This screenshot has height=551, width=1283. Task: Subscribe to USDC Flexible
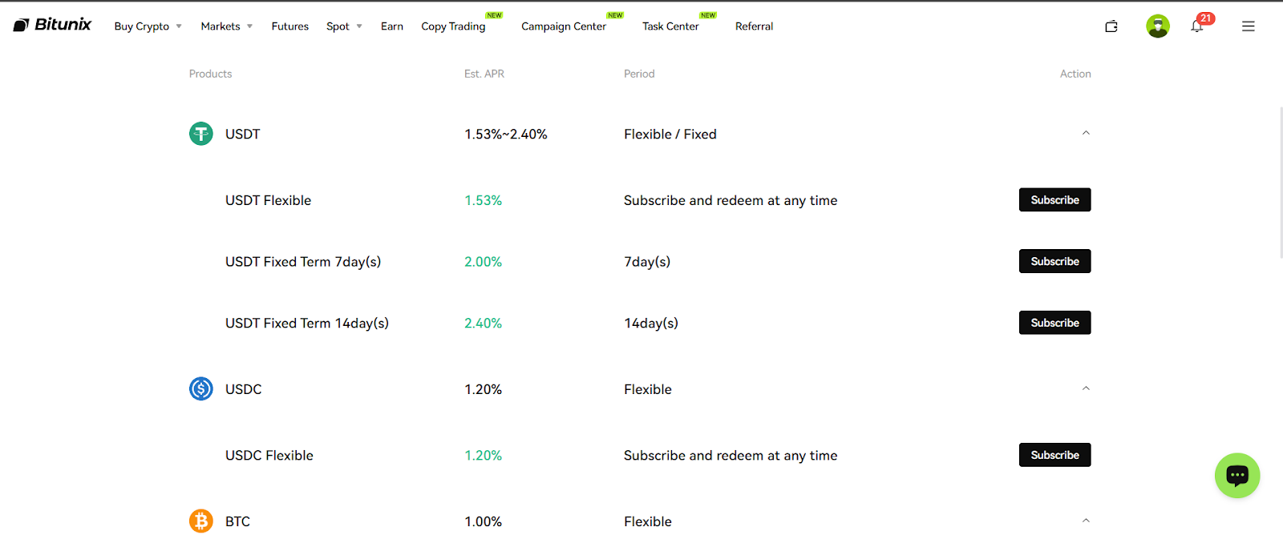[x=1054, y=455]
